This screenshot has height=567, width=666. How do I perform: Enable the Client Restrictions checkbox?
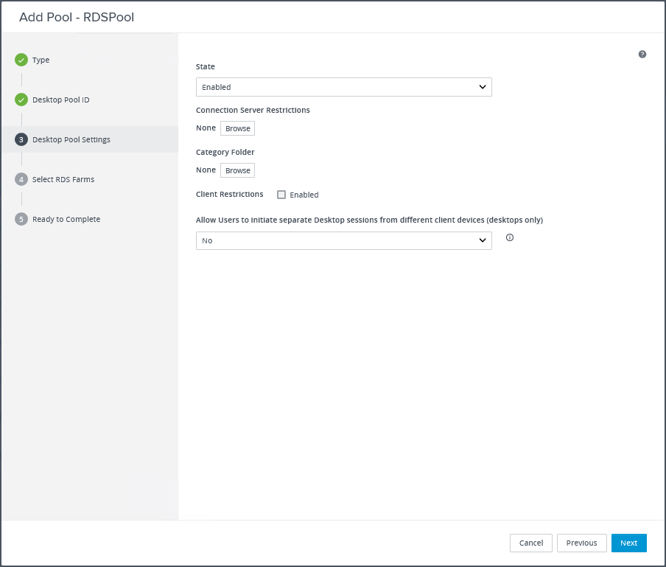[x=281, y=195]
